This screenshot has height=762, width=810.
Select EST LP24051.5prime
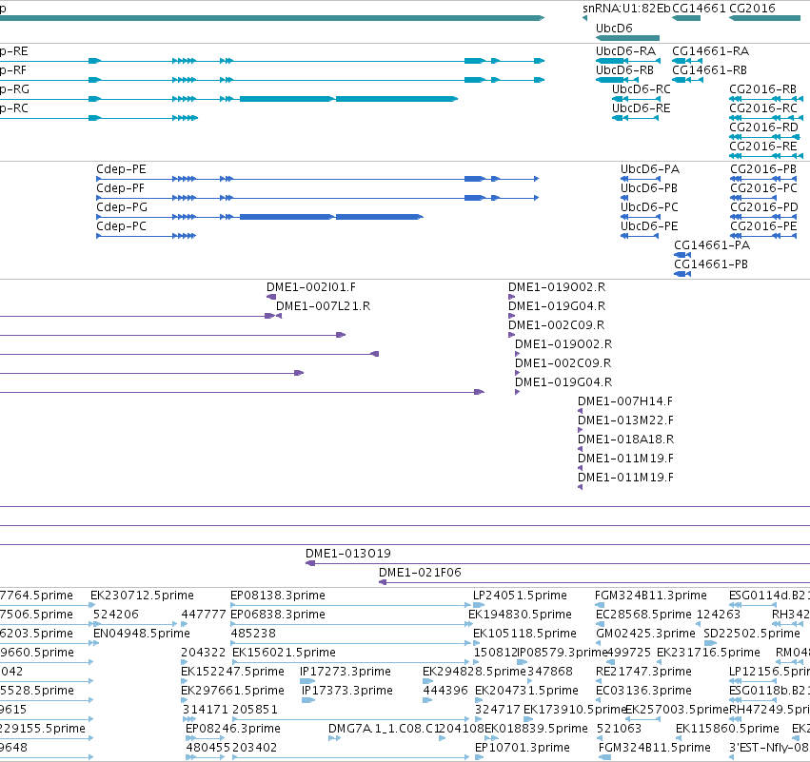[479, 605]
